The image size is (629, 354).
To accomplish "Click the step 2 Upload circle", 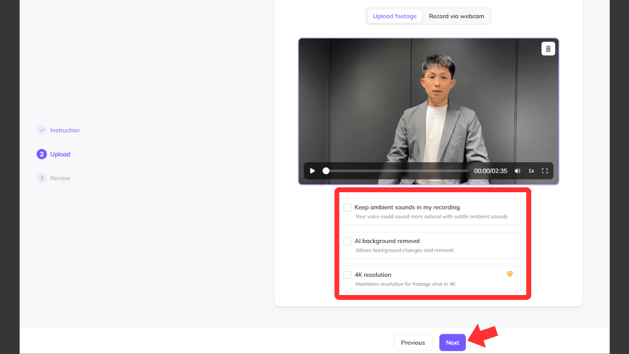I will [42, 154].
